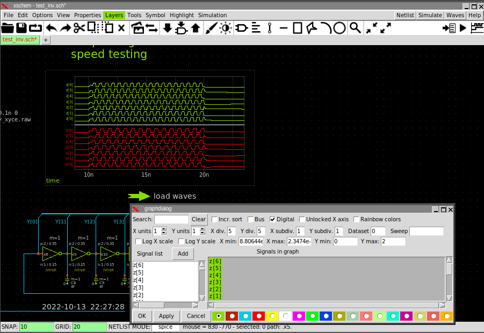The width and height of the screenshot is (484, 333).
Task: Uncheck the Digital checkbox
Action: [x=273, y=219]
